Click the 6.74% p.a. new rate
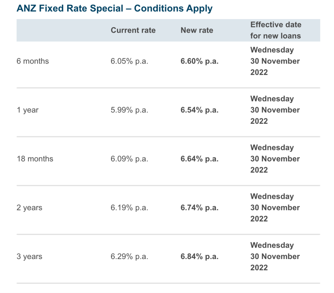Image resolution: width=334 pixels, height=293 pixels. click(199, 208)
